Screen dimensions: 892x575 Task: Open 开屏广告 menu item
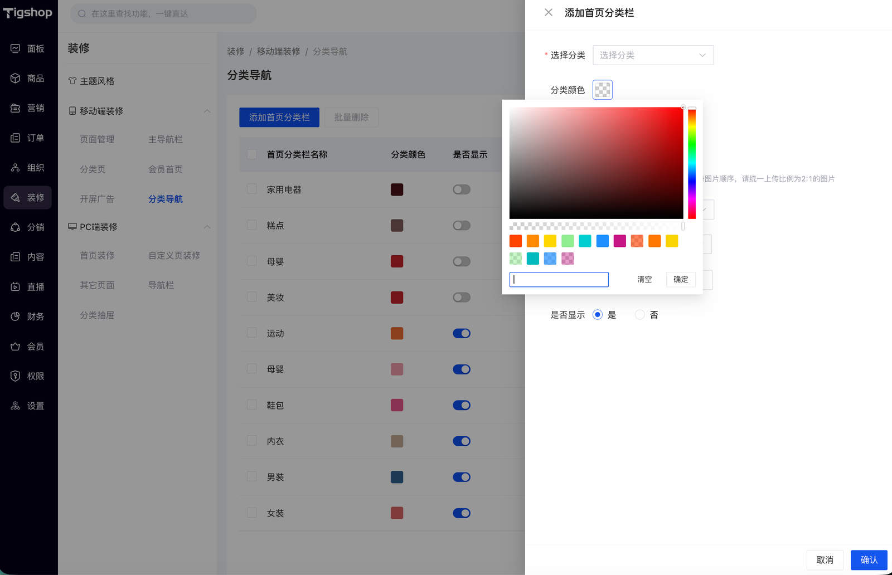97,199
